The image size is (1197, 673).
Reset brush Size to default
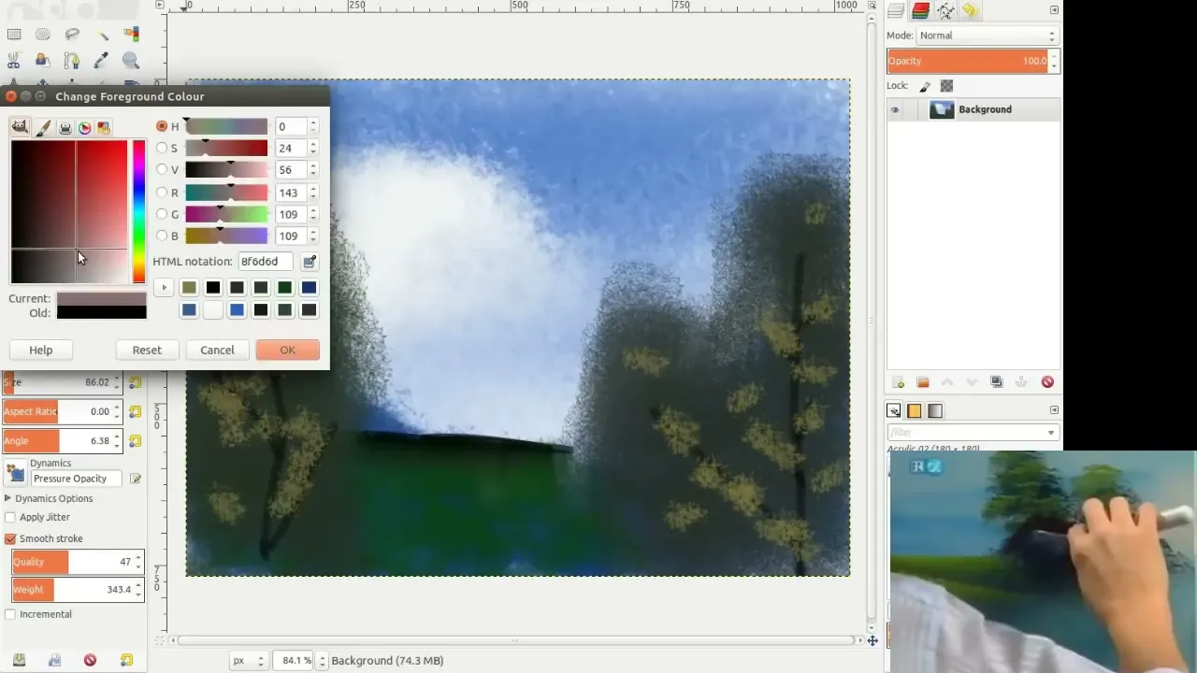pyautogui.click(x=136, y=382)
